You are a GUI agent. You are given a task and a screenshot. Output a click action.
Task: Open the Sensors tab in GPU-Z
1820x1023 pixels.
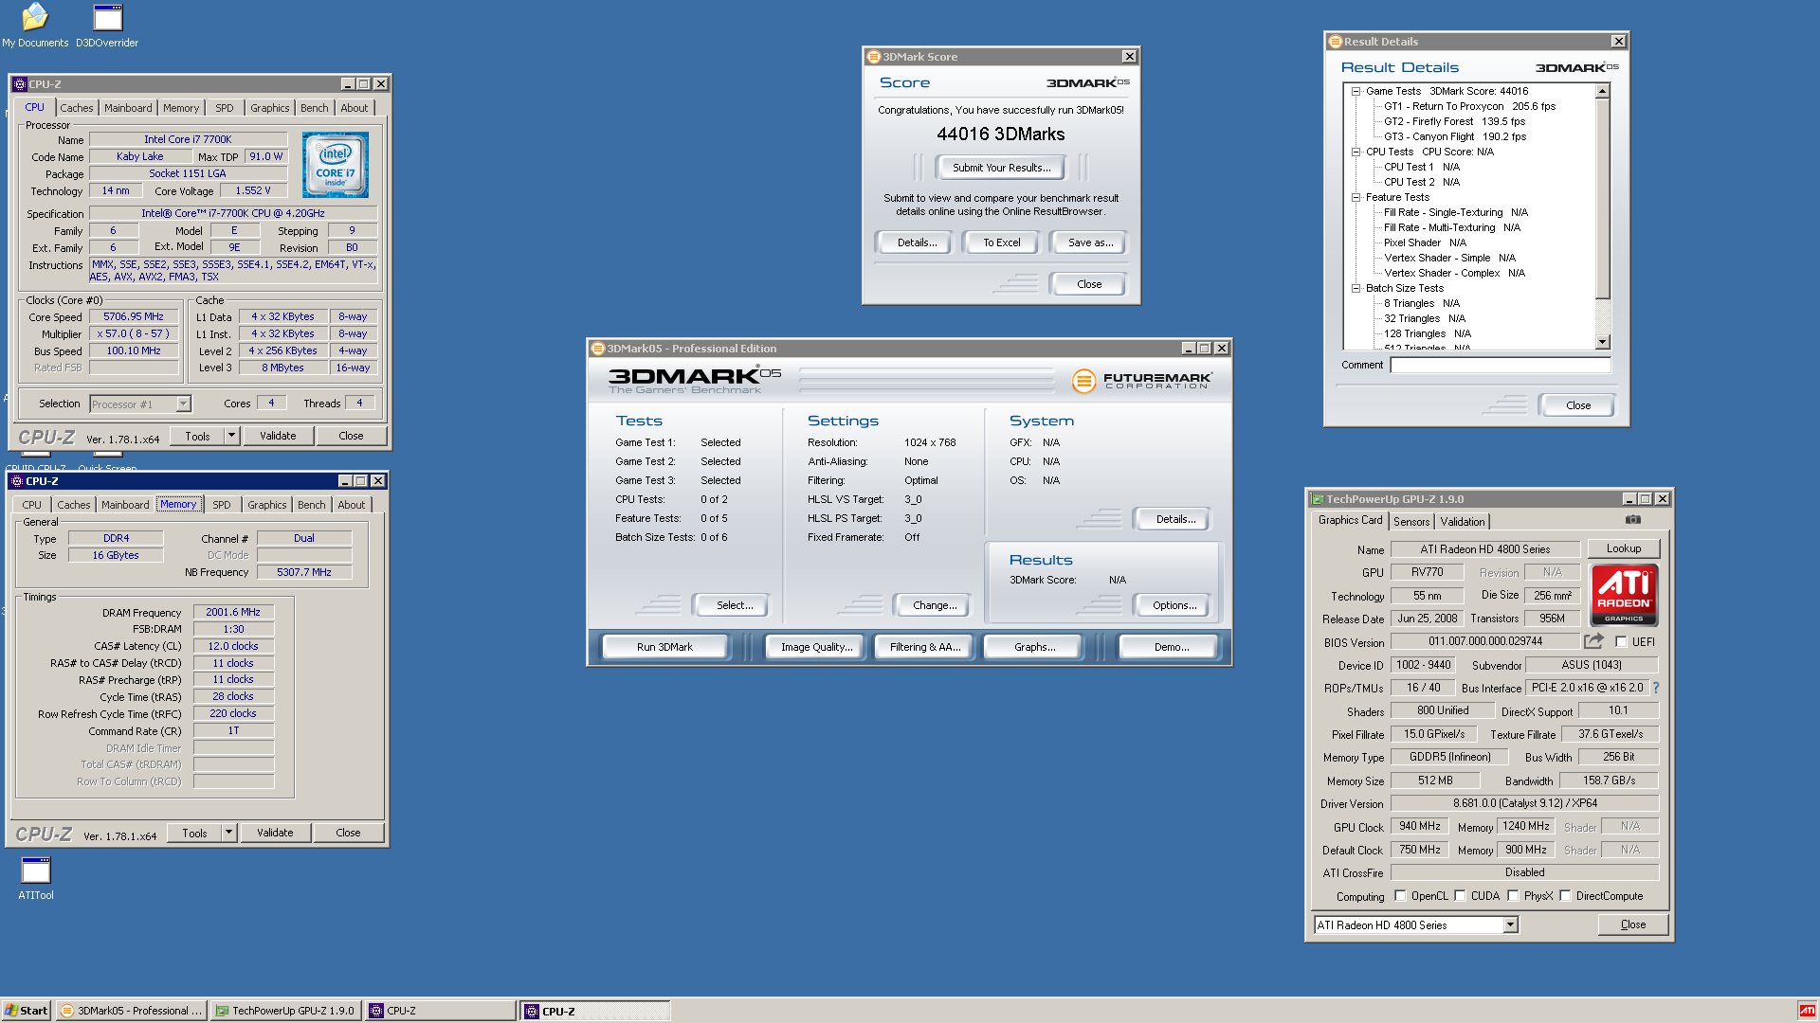[x=1411, y=522]
